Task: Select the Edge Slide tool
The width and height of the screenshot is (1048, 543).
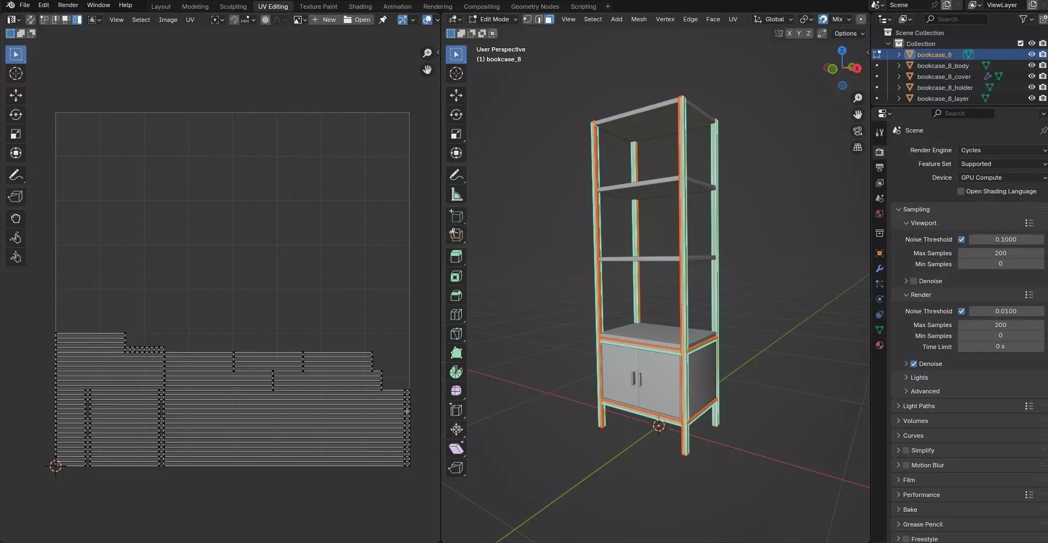Action: 456,410
